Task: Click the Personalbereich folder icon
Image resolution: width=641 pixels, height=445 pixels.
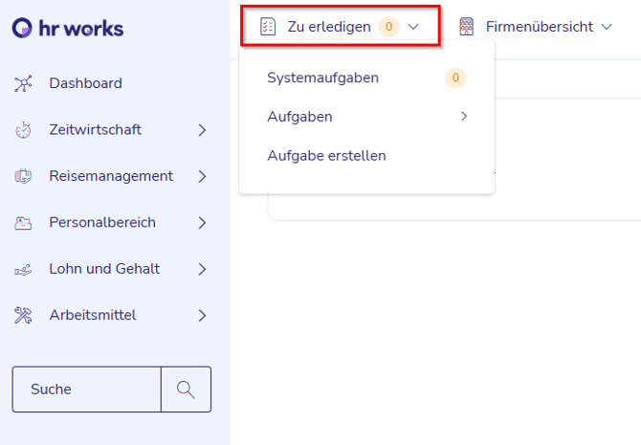Action: 24,223
